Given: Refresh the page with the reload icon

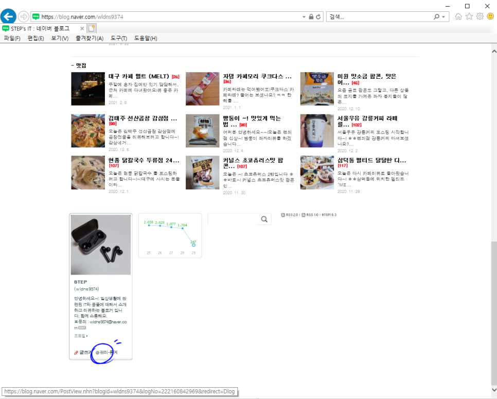Looking at the screenshot, I should (318, 17).
